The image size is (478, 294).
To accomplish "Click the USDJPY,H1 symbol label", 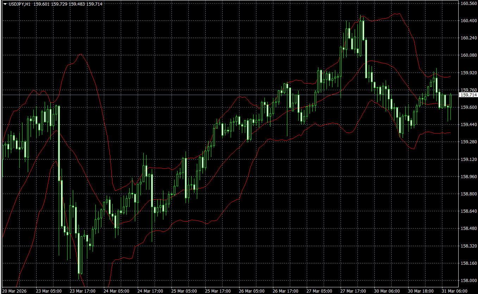I will point(19,4).
